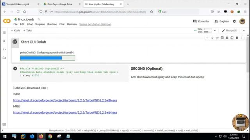Add a comment on the cell

click(222, 38)
